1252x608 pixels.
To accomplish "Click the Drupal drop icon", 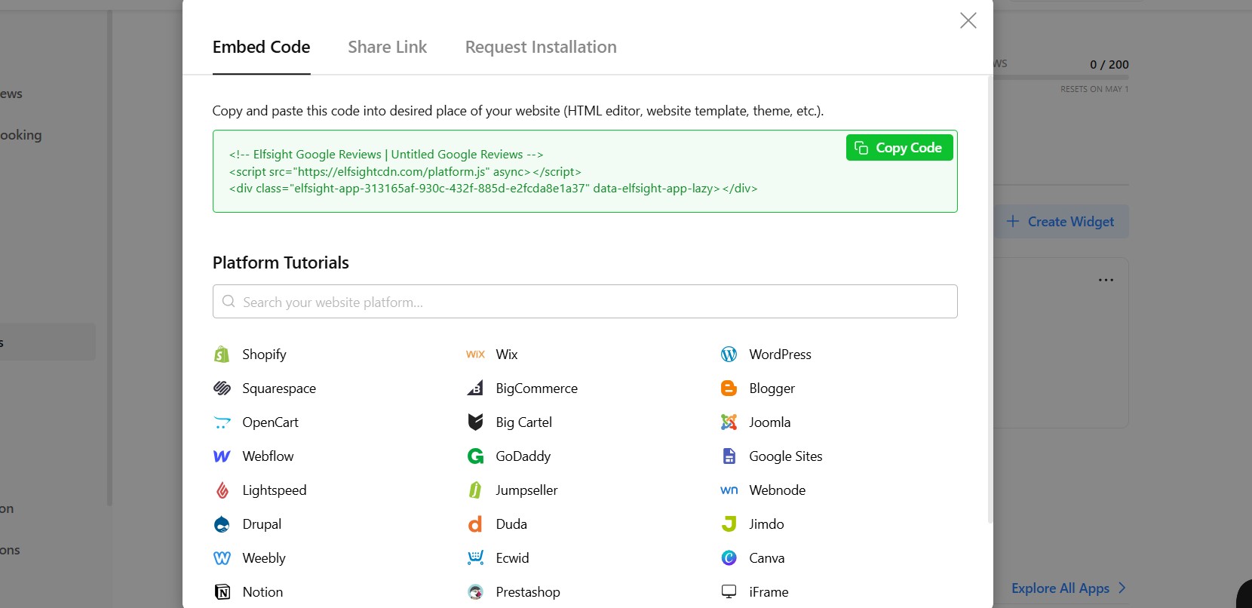I will [222, 524].
